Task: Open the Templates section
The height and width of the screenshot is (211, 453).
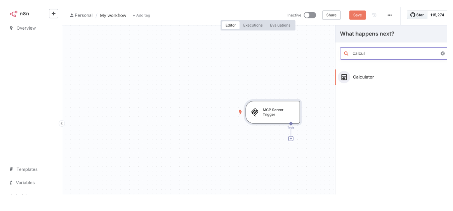Action: pos(27,169)
